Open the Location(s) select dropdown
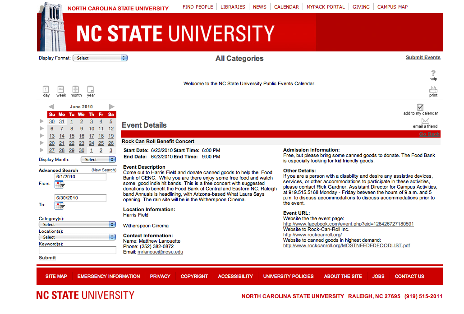 (77, 237)
